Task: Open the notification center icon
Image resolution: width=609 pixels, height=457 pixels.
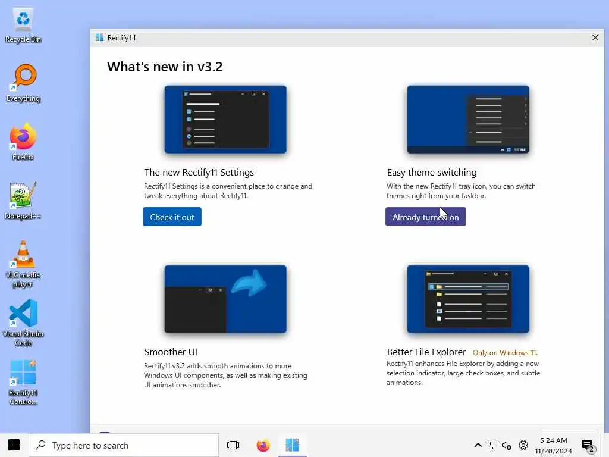Action: (588, 446)
